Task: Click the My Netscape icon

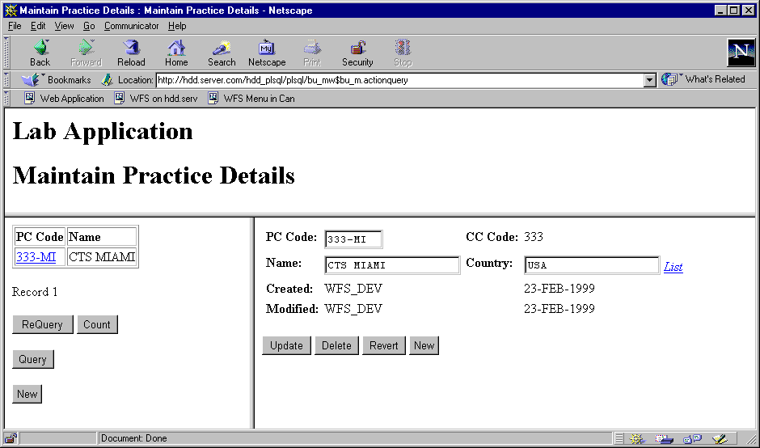Action: tap(266, 49)
